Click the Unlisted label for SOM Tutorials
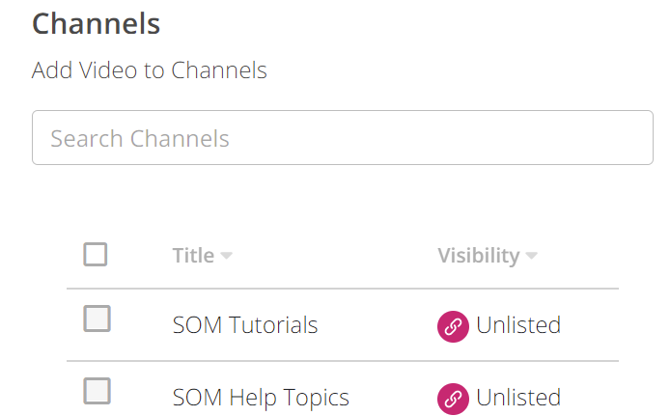This screenshot has height=416, width=670. [x=518, y=325]
